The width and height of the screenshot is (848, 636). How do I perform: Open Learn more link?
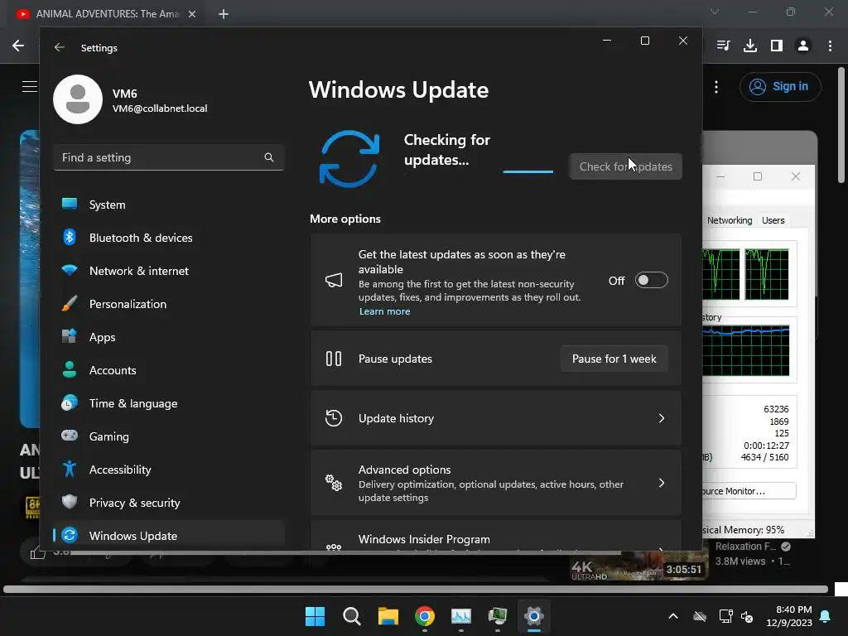384,311
